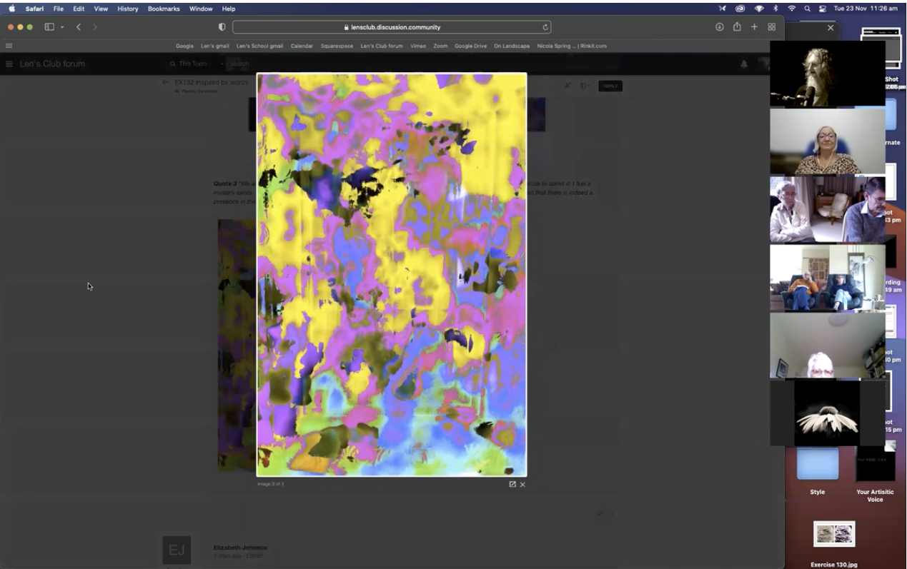Open the History menu
The image size is (907, 569).
point(128,9)
